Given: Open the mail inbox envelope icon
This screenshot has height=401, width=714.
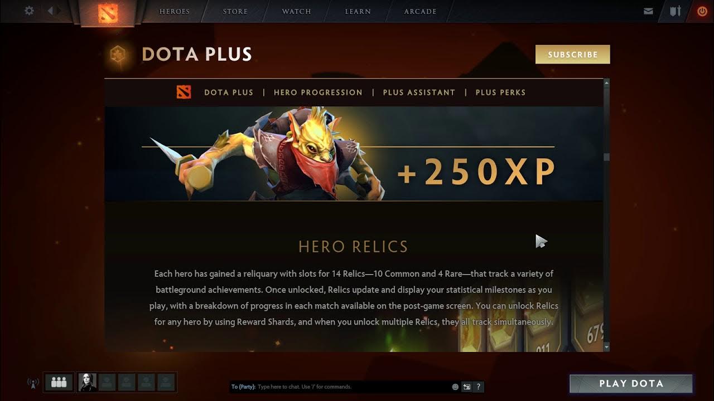Looking at the screenshot, I should [x=648, y=11].
